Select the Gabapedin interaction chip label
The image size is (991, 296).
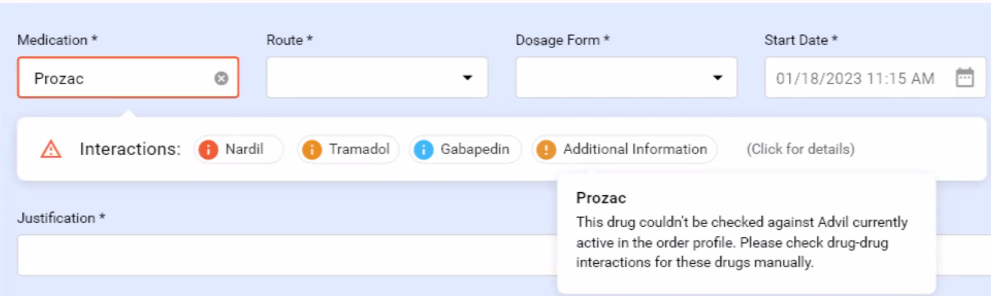pos(474,149)
